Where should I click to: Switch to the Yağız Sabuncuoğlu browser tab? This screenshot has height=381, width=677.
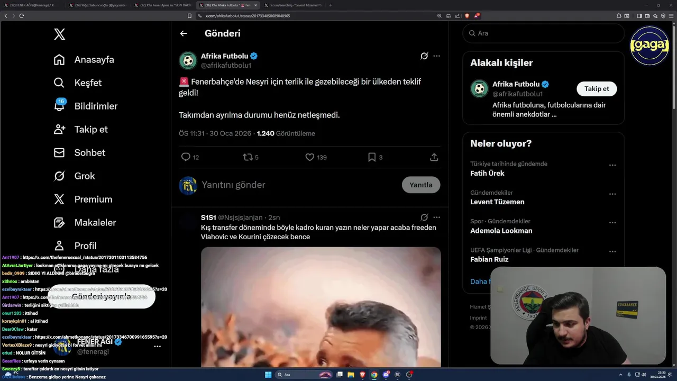[97, 5]
